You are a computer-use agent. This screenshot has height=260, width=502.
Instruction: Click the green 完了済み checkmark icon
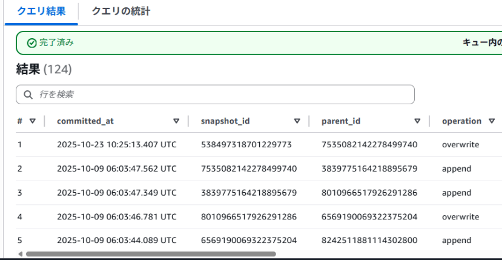[31, 43]
